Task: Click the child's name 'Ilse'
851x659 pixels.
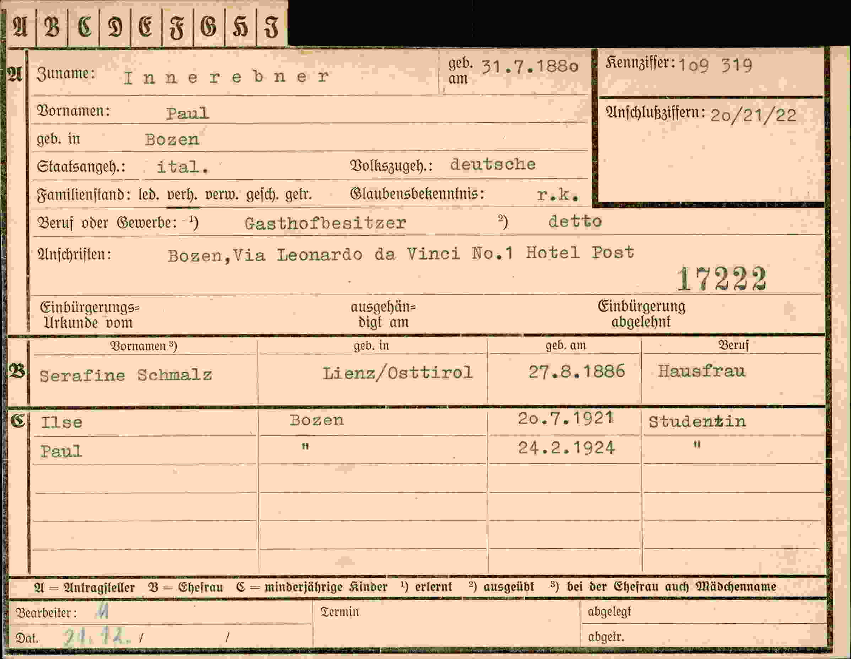Action: click(x=61, y=422)
